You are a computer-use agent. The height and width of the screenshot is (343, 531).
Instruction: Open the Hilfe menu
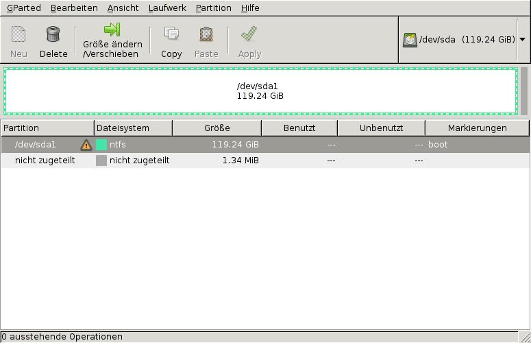pos(250,8)
